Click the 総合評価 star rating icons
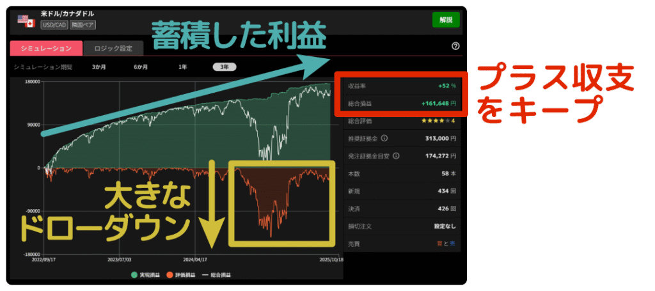The height and width of the screenshot is (291, 655). coord(434,121)
